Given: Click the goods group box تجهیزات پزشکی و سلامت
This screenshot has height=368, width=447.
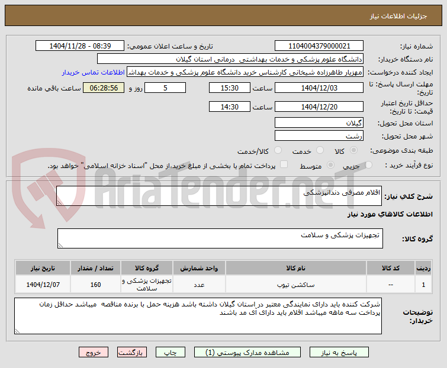Looking at the screenshot, I should (x=220, y=238).
